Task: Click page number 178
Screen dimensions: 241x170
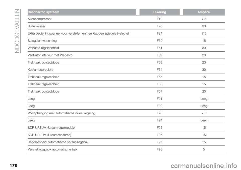Action: 14,165
